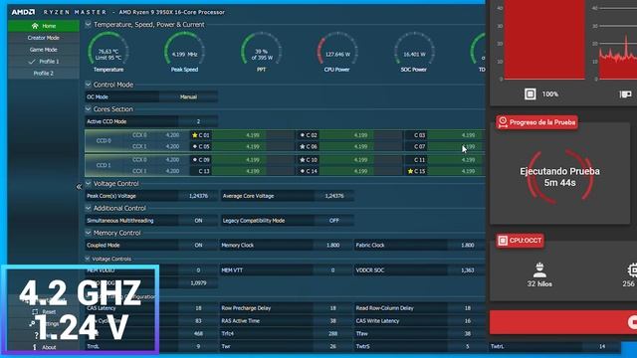Click the white star on core C 10

pyautogui.click(x=303, y=160)
